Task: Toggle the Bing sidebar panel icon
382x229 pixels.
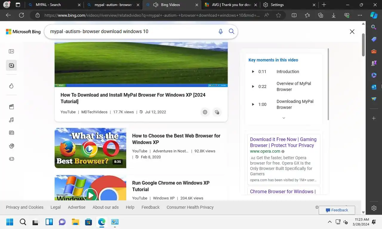Action: point(11,51)
